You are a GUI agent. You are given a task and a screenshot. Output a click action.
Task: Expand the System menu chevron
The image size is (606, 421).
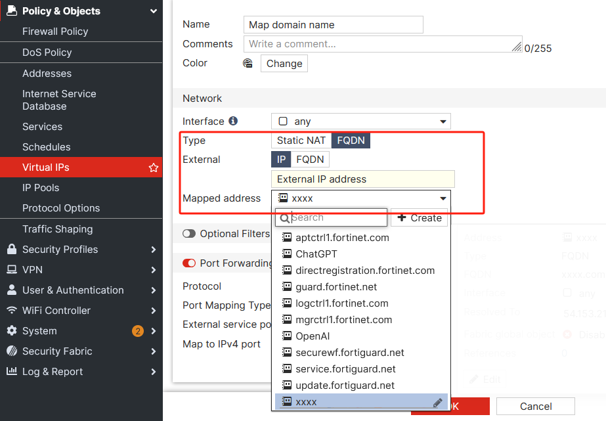tap(154, 331)
